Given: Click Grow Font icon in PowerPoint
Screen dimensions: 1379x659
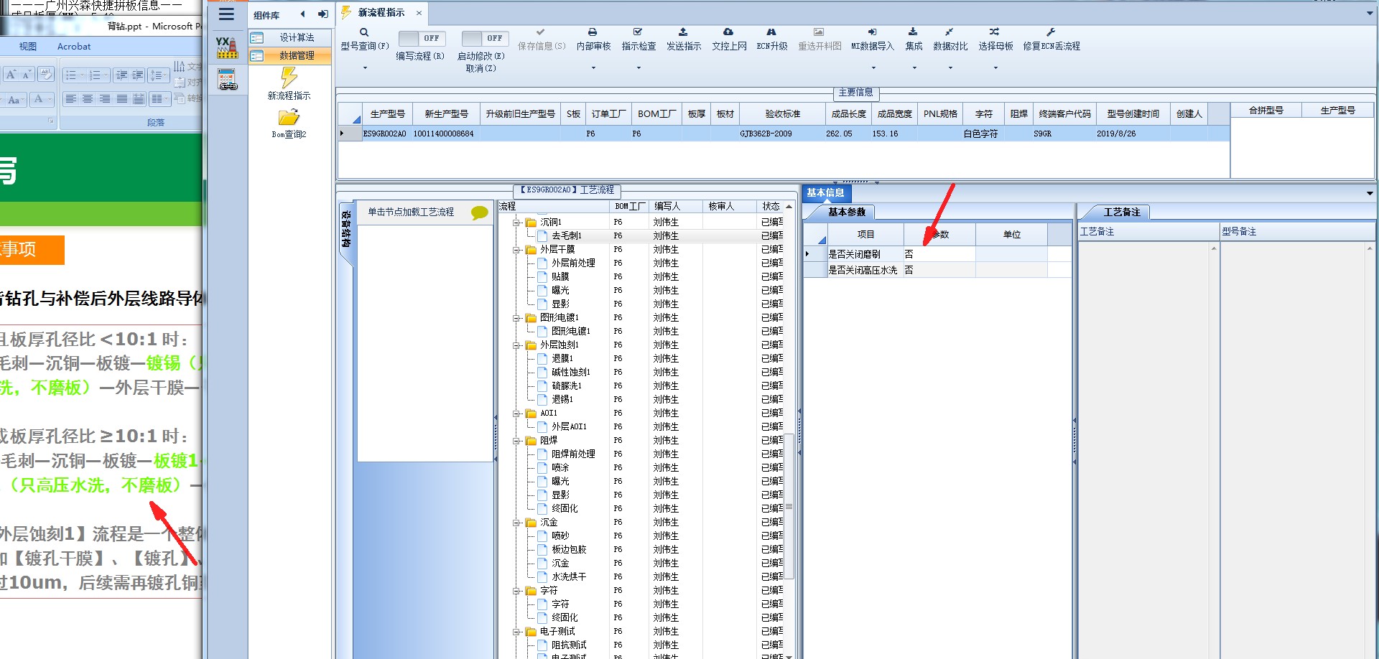Looking at the screenshot, I should [11, 75].
